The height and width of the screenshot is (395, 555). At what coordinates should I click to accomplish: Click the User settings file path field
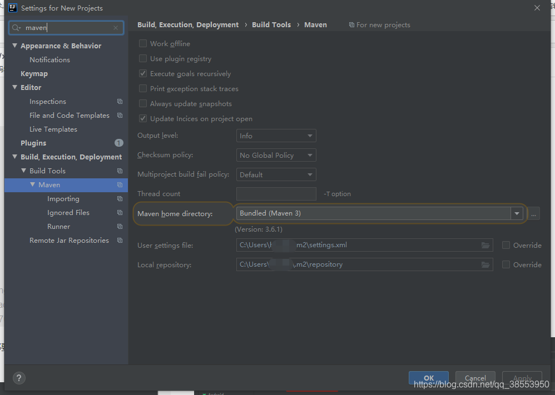[365, 245]
